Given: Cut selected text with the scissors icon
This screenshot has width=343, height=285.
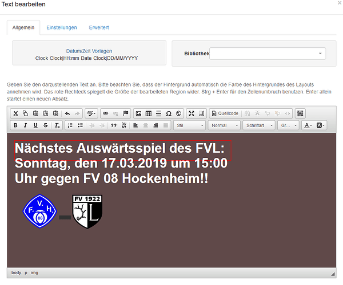Looking at the screenshot, I should pyautogui.click(x=15, y=113).
